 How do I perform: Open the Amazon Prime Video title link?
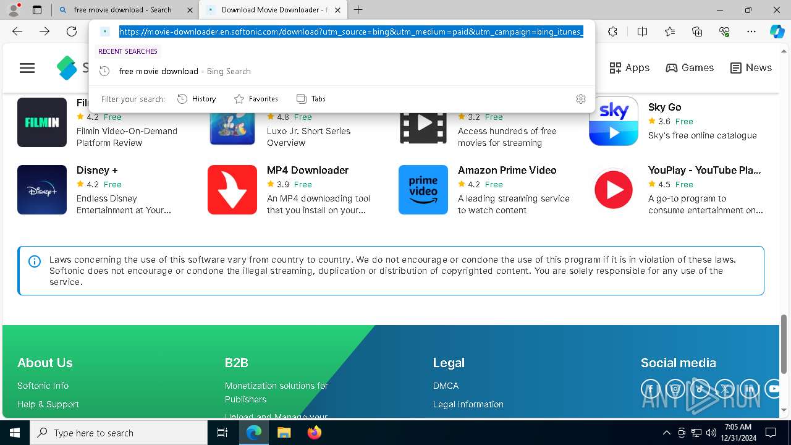[x=507, y=170]
